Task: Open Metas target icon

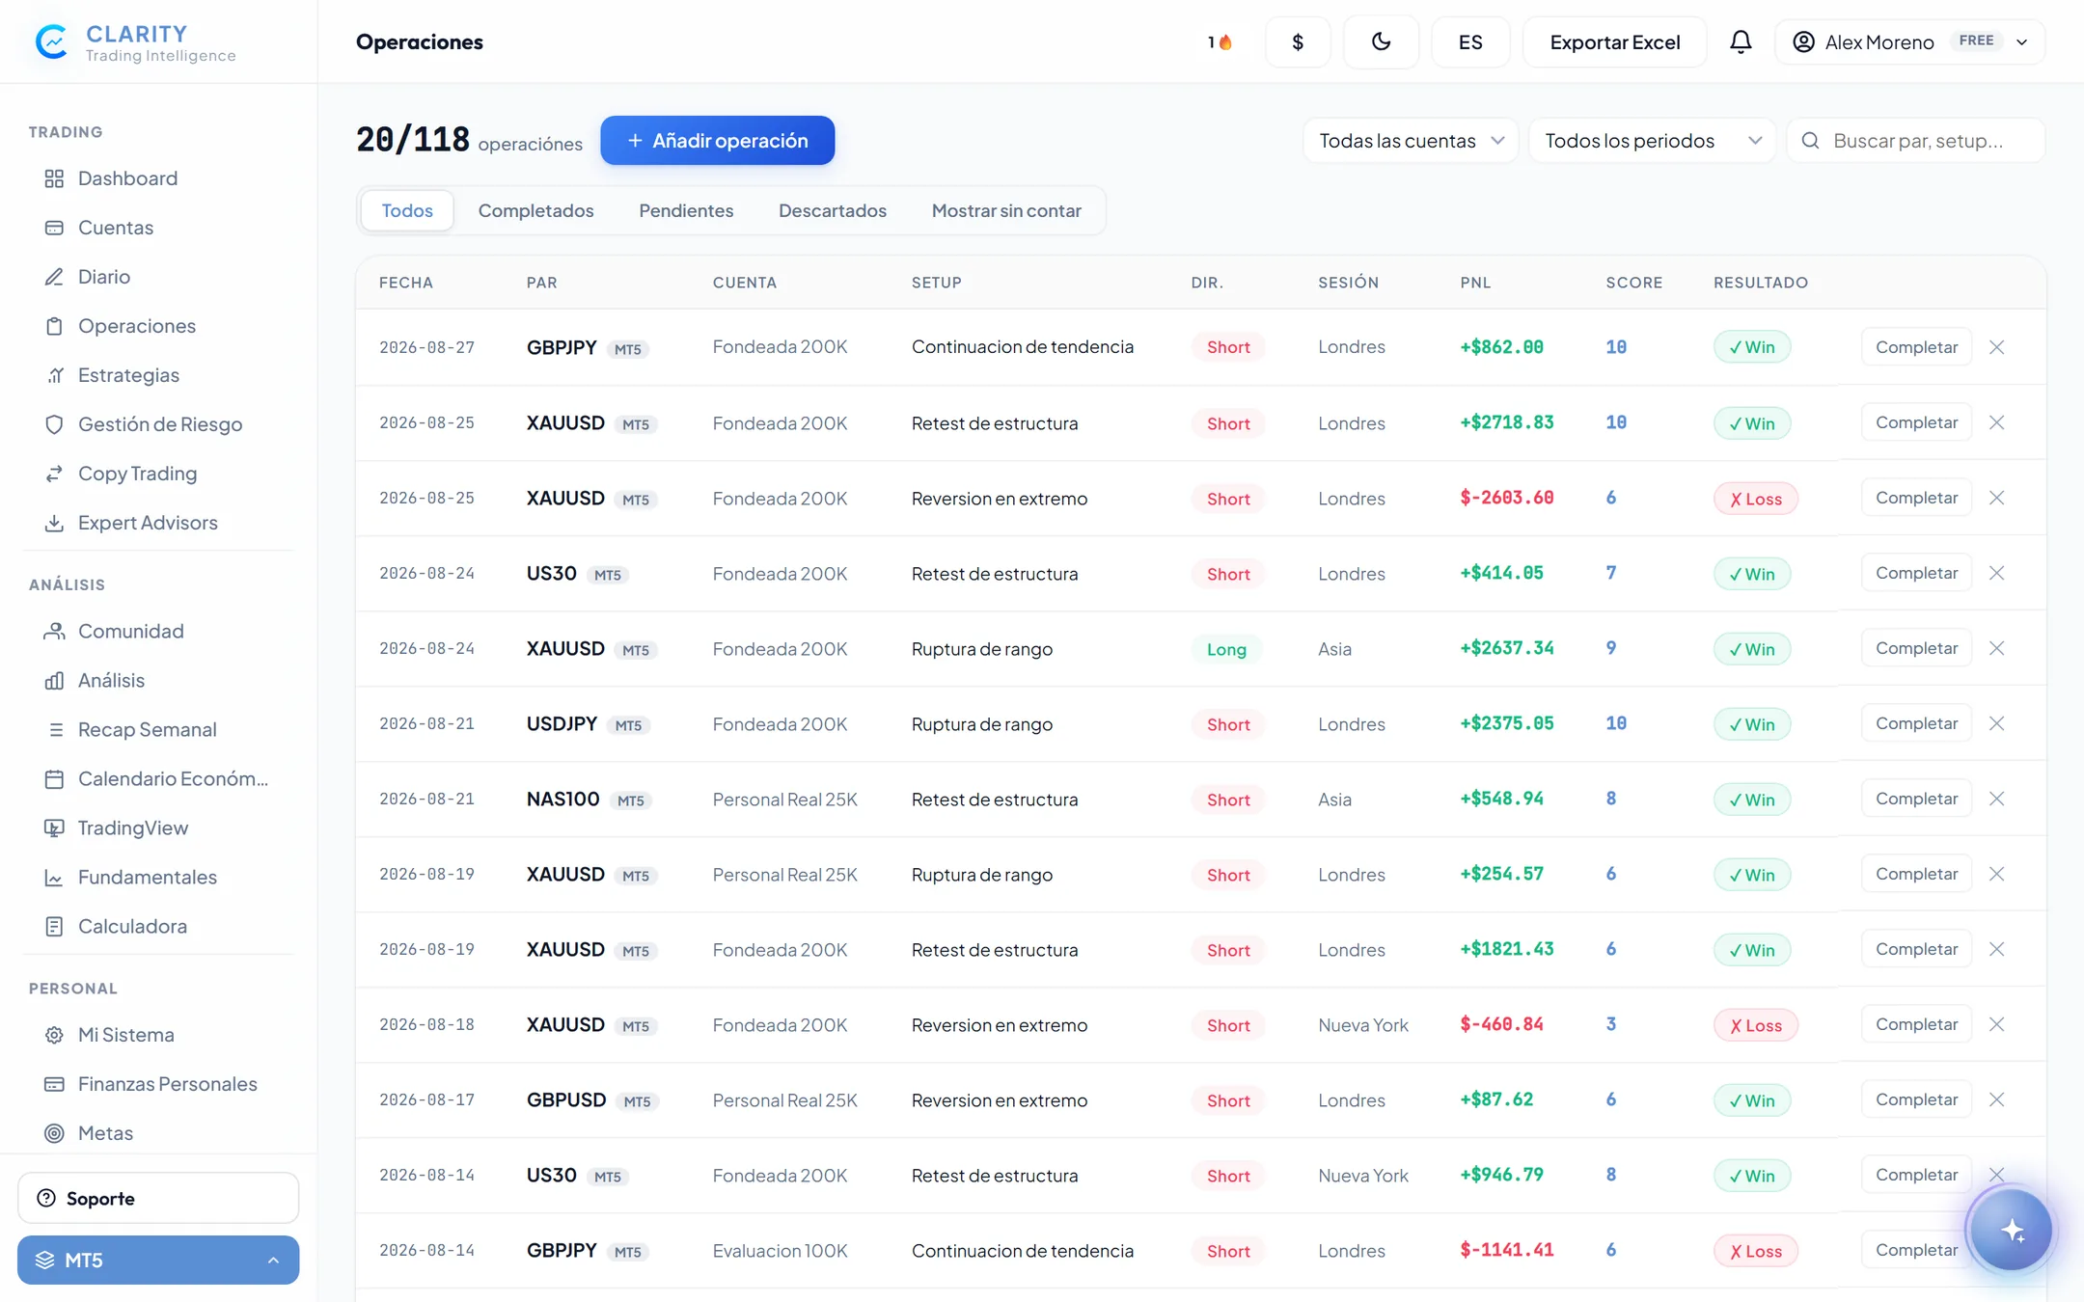Action: click(x=54, y=1133)
